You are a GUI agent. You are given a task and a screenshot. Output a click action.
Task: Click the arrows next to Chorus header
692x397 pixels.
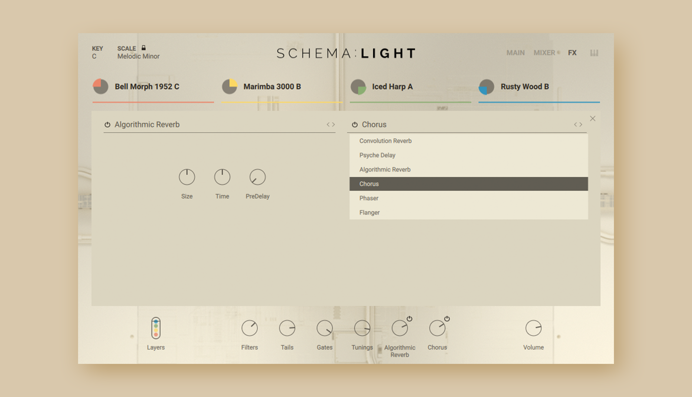tap(578, 124)
